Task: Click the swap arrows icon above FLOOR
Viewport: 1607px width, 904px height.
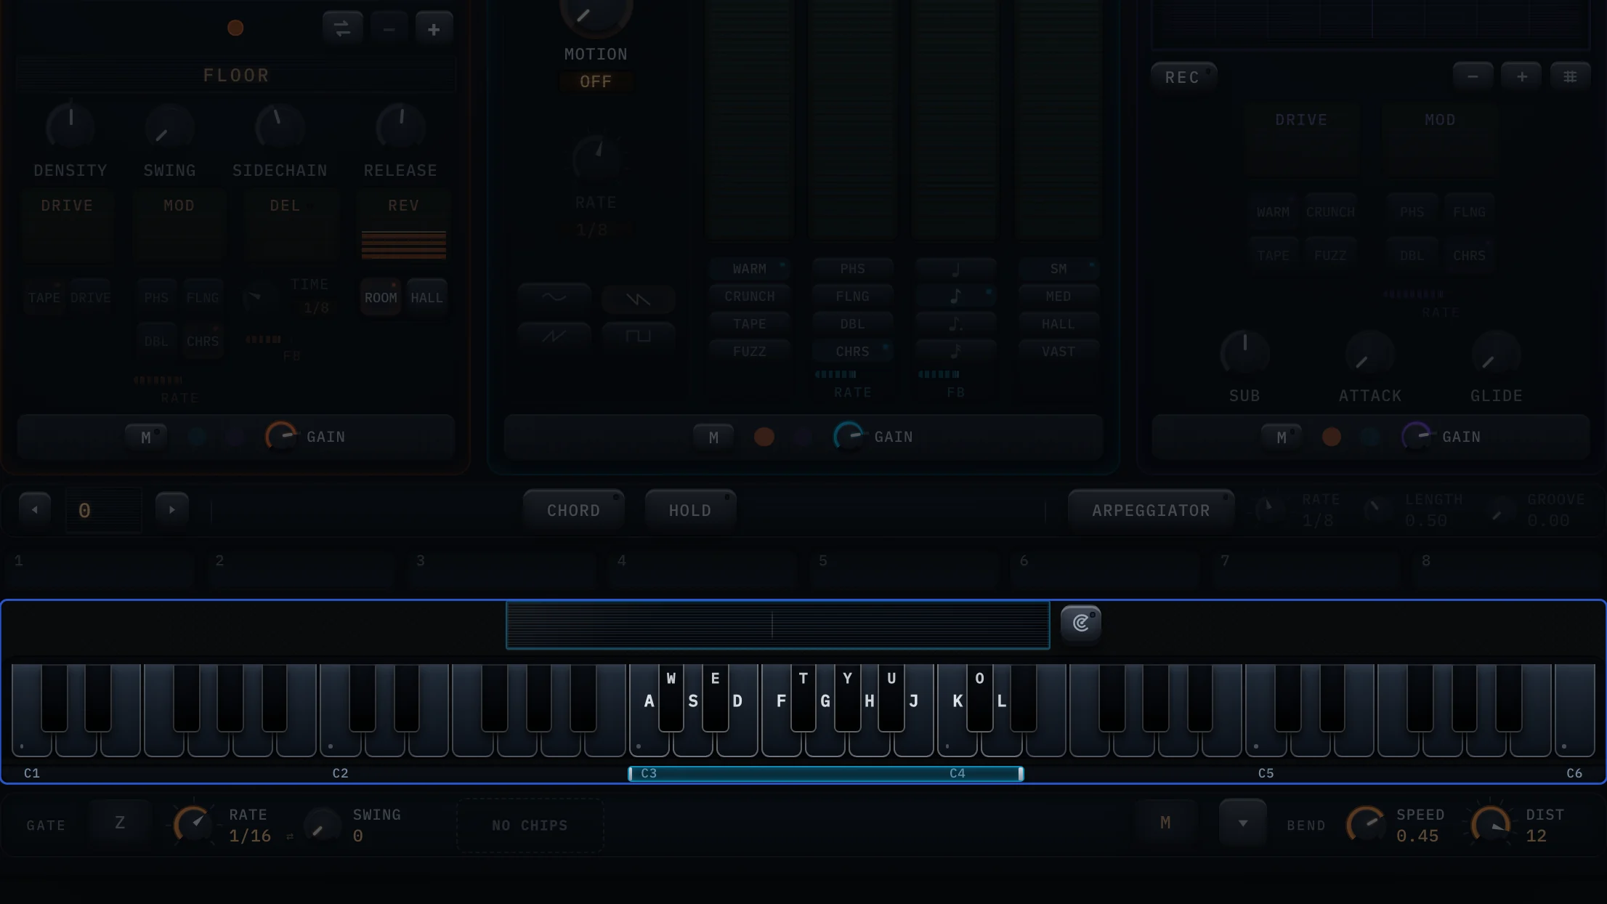Action: pos(342,29)
